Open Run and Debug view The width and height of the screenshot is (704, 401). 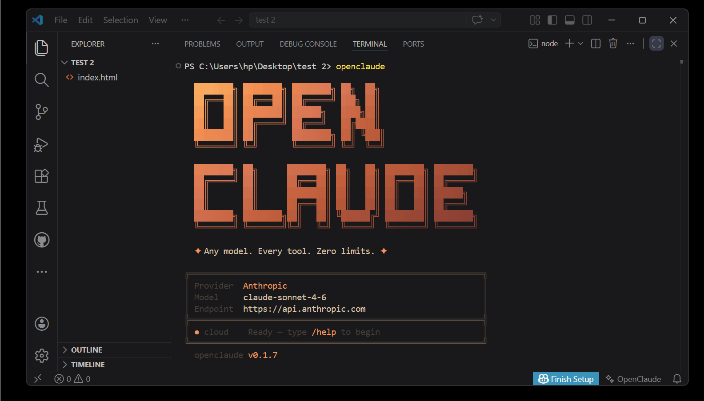coord(41,145)
